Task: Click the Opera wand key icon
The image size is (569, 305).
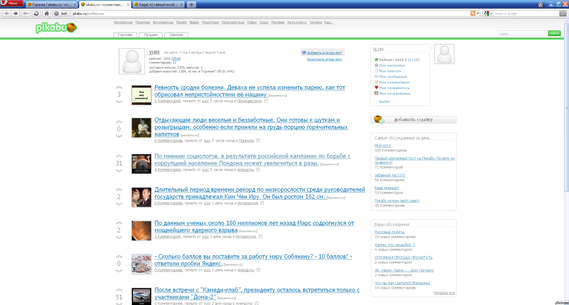Action: (26, 13)
